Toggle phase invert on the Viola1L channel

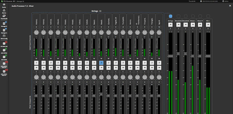[65, 63]
